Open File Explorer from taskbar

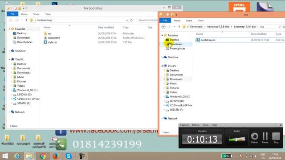(29, 156)
